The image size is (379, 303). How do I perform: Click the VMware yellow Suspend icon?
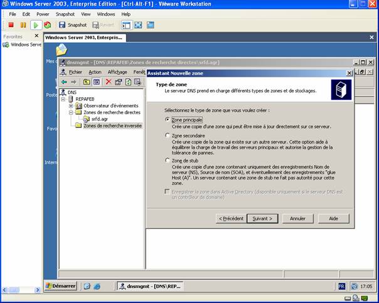(x=23, y=25)
